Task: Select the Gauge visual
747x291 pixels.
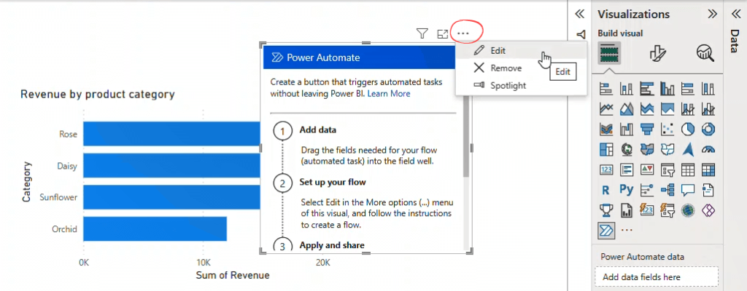Action: pos(709,149)
